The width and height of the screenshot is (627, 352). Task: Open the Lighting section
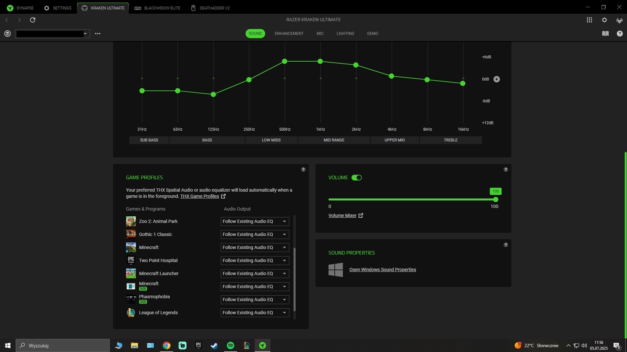click(345, 34)
